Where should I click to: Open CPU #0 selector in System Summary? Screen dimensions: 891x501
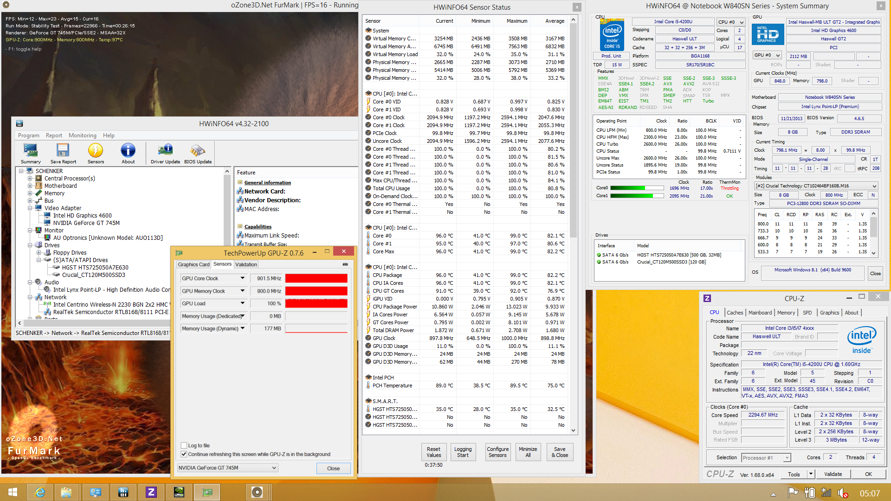[x=731, y=22]
